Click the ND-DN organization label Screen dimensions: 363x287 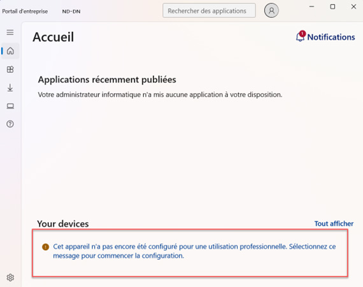(71, 11)
